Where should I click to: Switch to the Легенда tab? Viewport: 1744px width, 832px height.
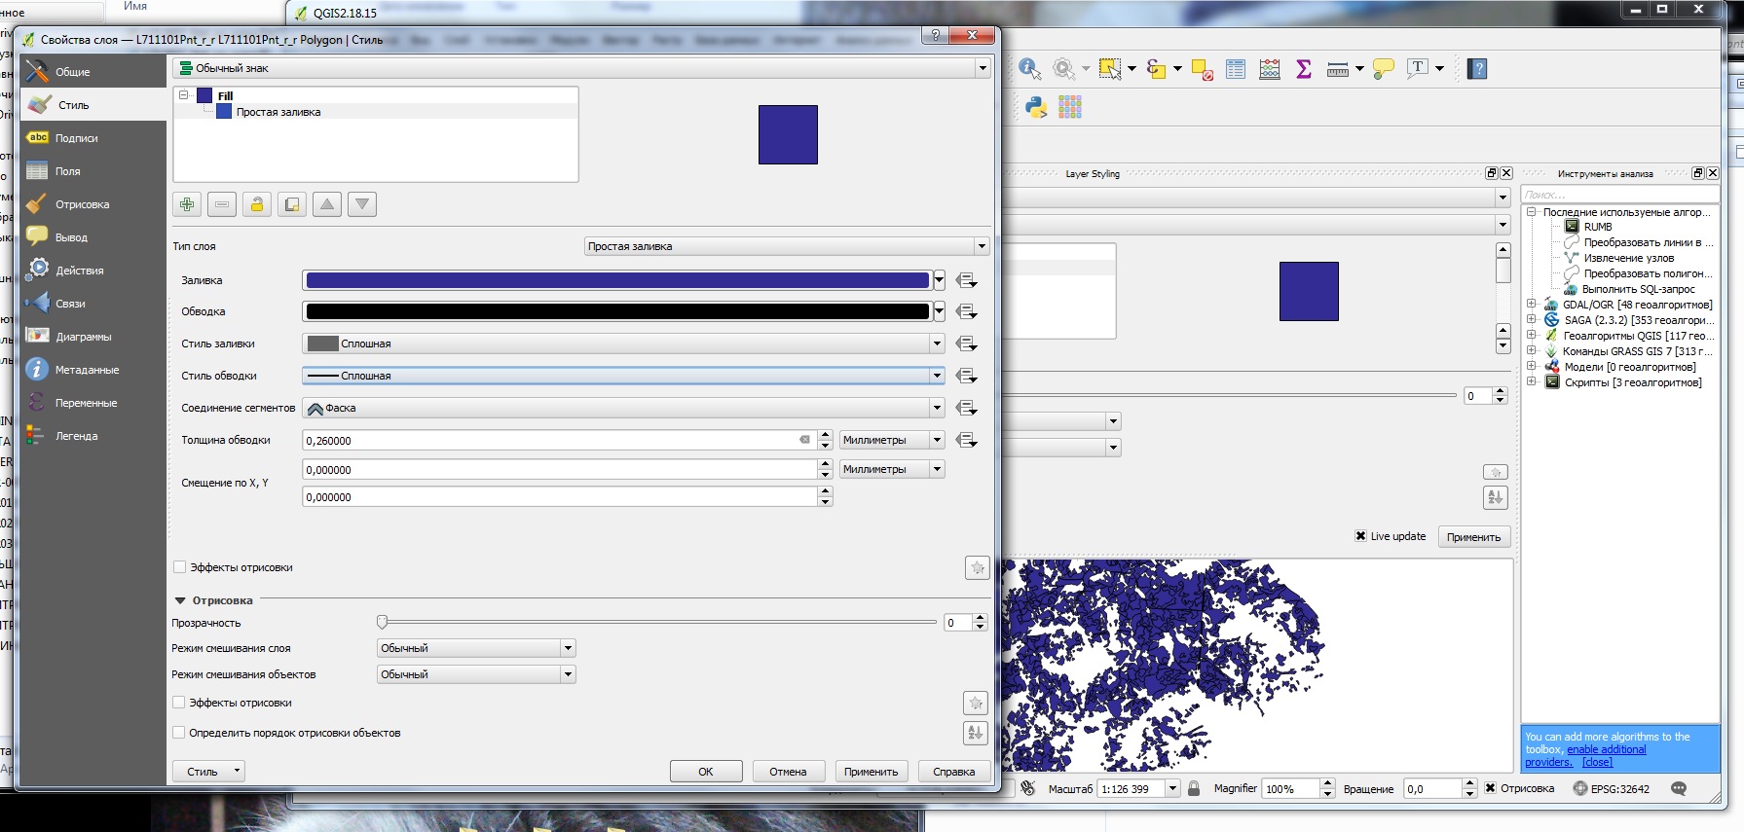[x=76, y=436]
